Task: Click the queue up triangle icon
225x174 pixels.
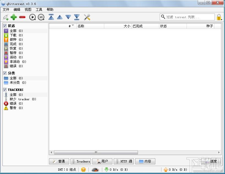Action: pos(60,17)
